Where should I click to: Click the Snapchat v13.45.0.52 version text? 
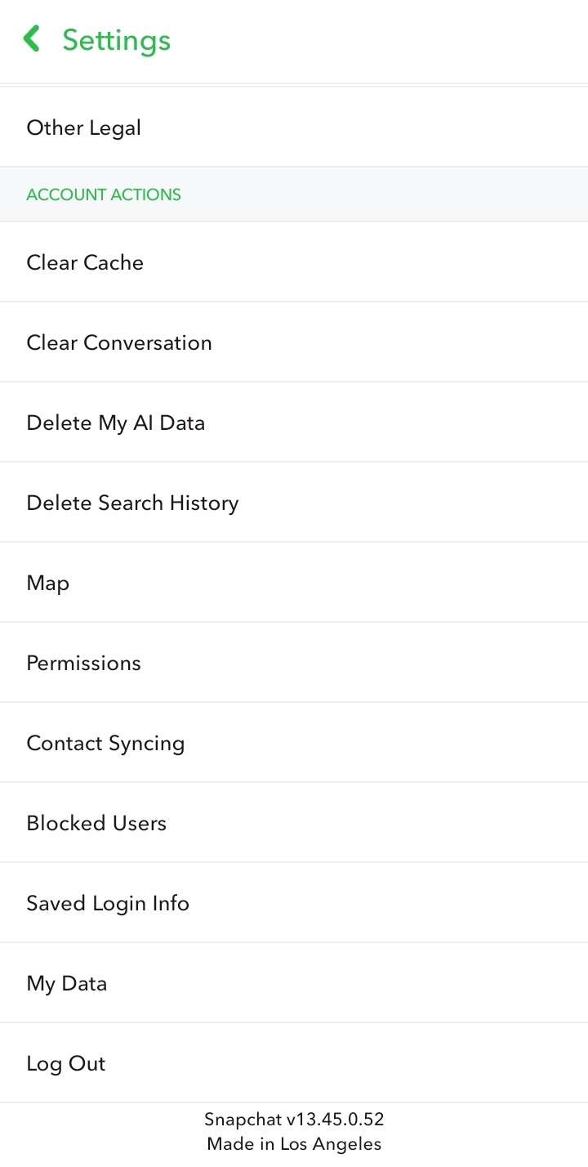tap(294, 1119)
